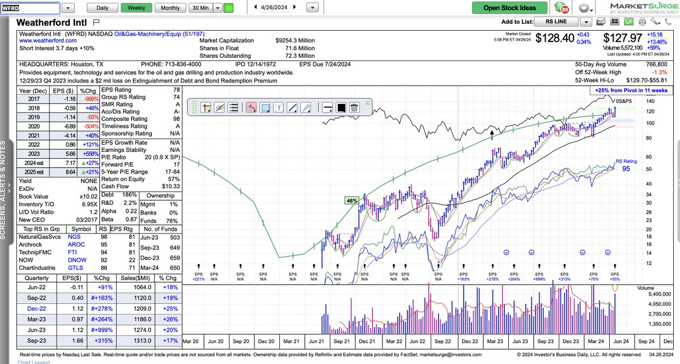The height and width of the screenshot is (364, 680).
Task: Click the +25% from Pivot label
Action: (x=630, y=91)
